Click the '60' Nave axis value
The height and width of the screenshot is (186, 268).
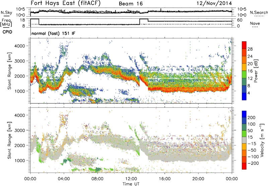240,20
